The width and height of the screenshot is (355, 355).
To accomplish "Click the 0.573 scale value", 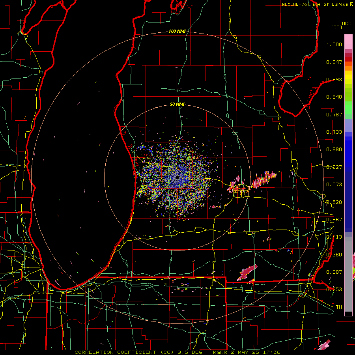I will click(x=334, y=185).
